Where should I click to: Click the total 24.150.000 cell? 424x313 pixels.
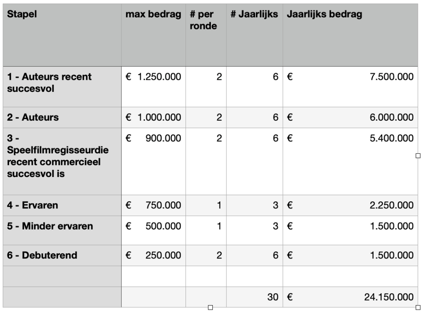coord(350,297)
